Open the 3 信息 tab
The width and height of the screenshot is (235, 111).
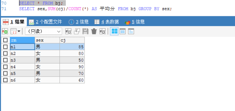point(79,22)
